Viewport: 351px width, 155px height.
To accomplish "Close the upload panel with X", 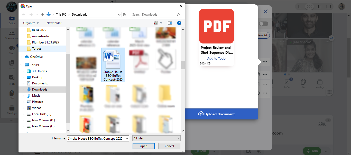I will tap(266, 12).
